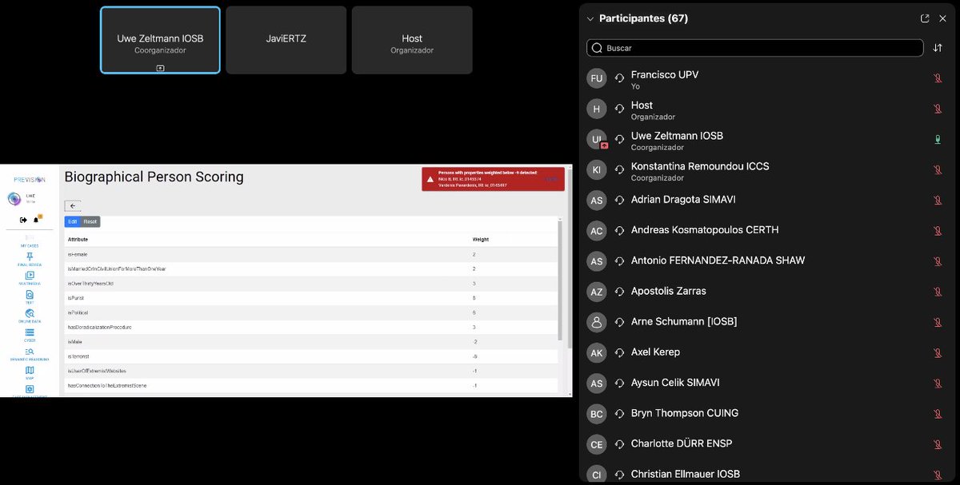The width and height of the screenshot is (960, 485).
Task: Click the H avatar of Host
Action: [596, 109]
